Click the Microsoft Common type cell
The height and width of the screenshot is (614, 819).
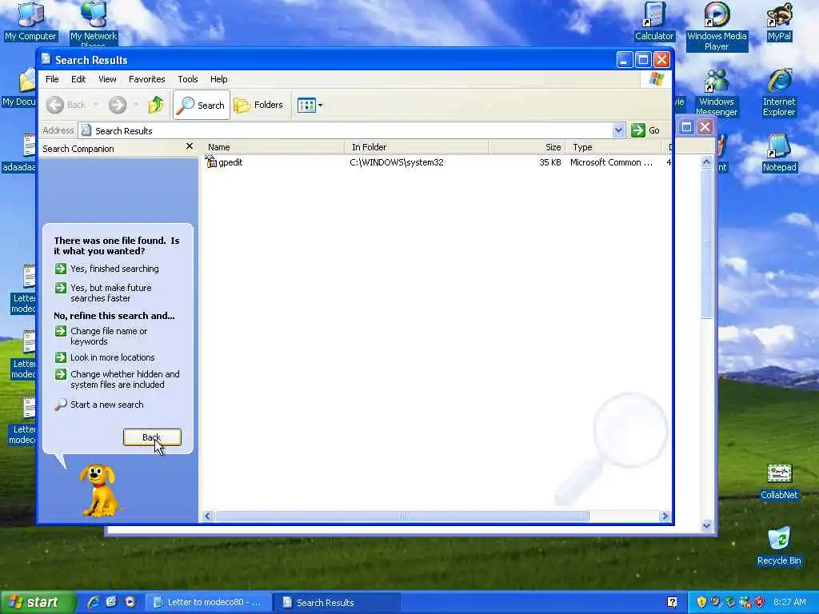[611, 161]
